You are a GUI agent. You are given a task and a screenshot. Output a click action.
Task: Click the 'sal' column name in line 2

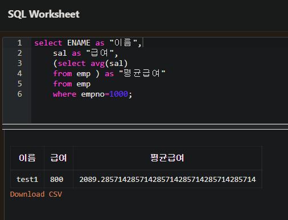(60, 53)
